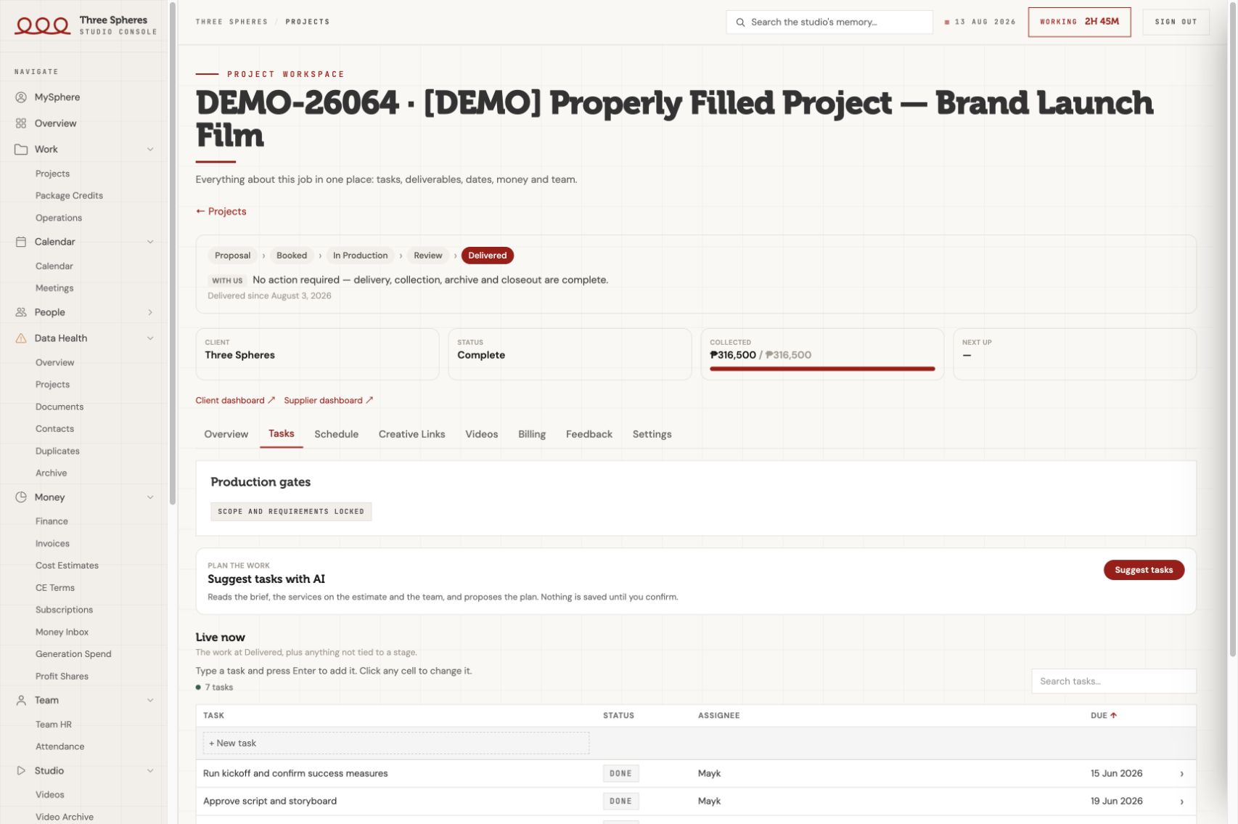Open the Billing tab

tap(532, 434)
